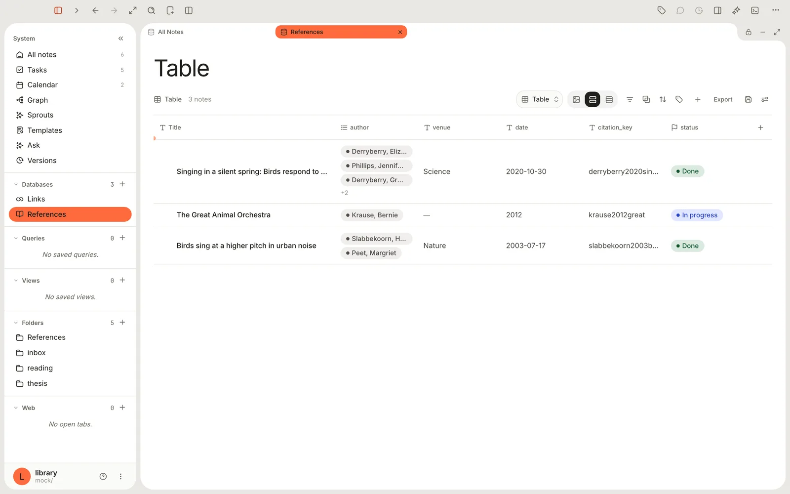Open the AI sparkle icon in top bar
This screenshot has height=494, width=790.
tap(736, 10)
